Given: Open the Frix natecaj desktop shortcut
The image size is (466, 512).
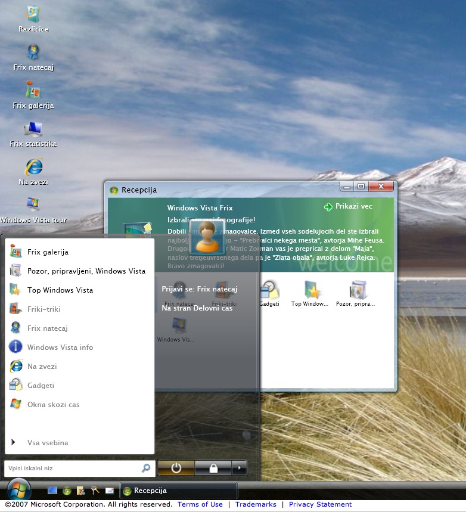Looking at the screenshot, I should tap(33, 57).
